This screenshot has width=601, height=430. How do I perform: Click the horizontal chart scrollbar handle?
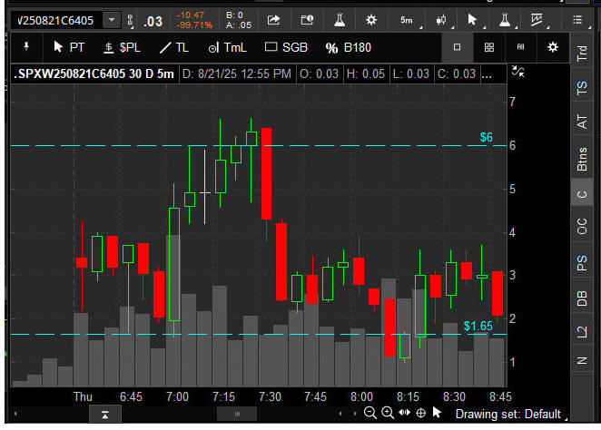tap(238, 414)
